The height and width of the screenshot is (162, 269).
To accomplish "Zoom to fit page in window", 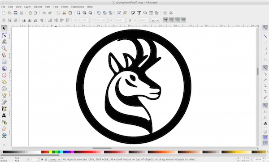I will [90, 13].
